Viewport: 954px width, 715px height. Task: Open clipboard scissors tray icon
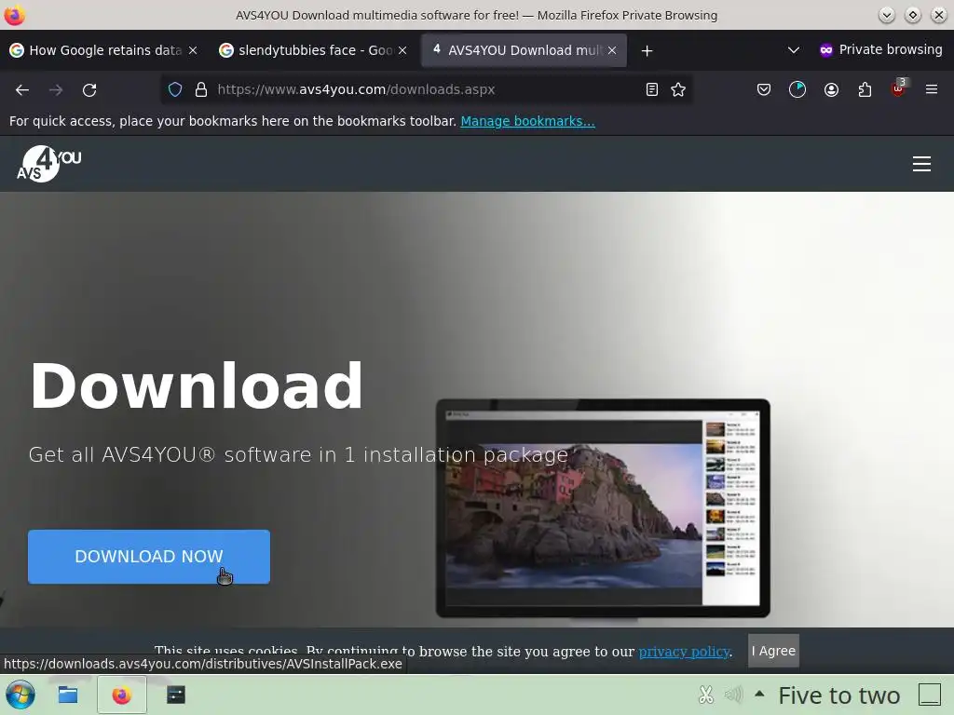(x=706, y=695)
